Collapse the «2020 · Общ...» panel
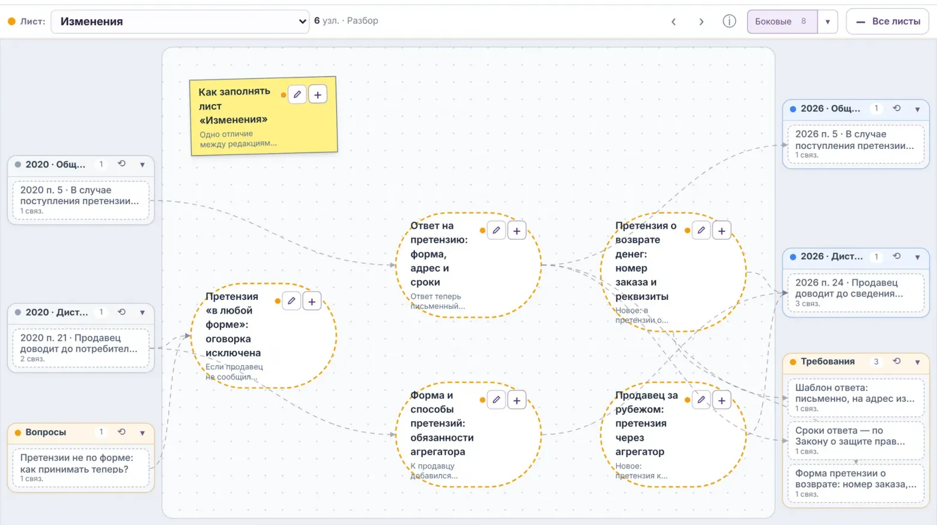The width and height of the screenshot is (937, 525). (x=142, y=165)
